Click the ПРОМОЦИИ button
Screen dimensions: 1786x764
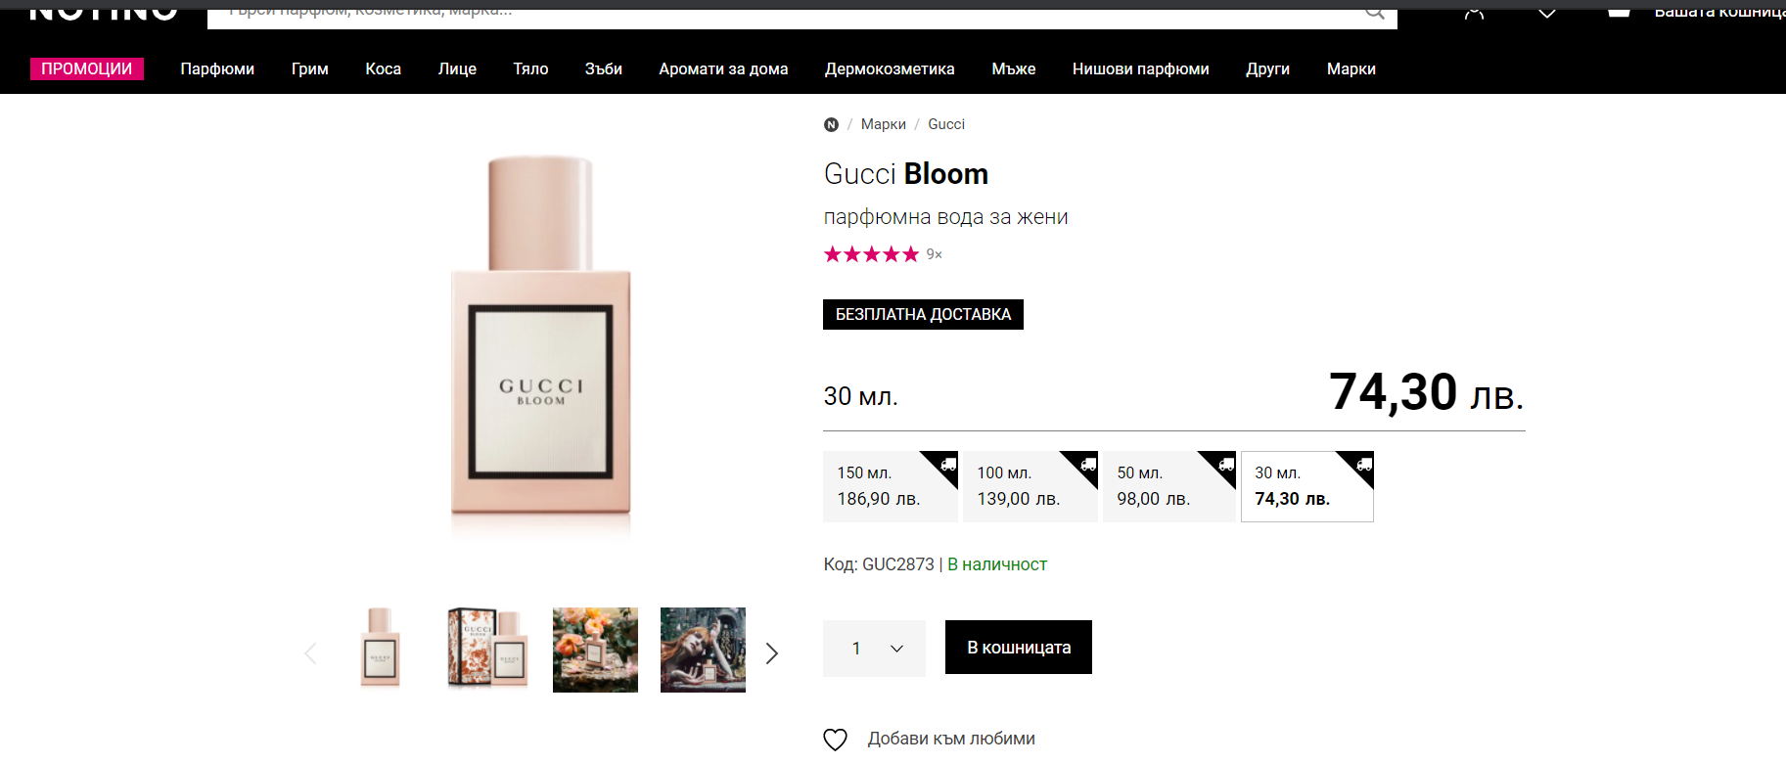[87, 68]
